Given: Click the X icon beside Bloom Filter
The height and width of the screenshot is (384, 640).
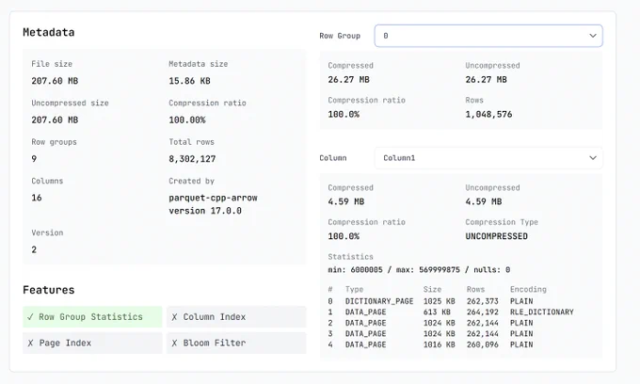Looking at the screenshot, I should [174, 344].
